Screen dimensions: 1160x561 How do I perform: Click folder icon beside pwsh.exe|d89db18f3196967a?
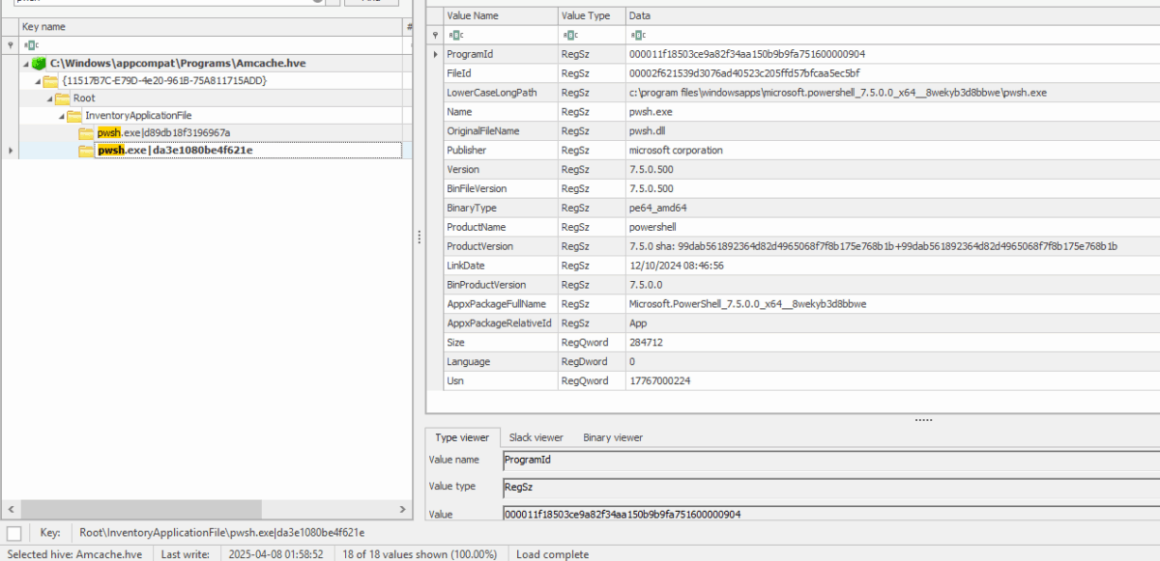click(84, 132)
